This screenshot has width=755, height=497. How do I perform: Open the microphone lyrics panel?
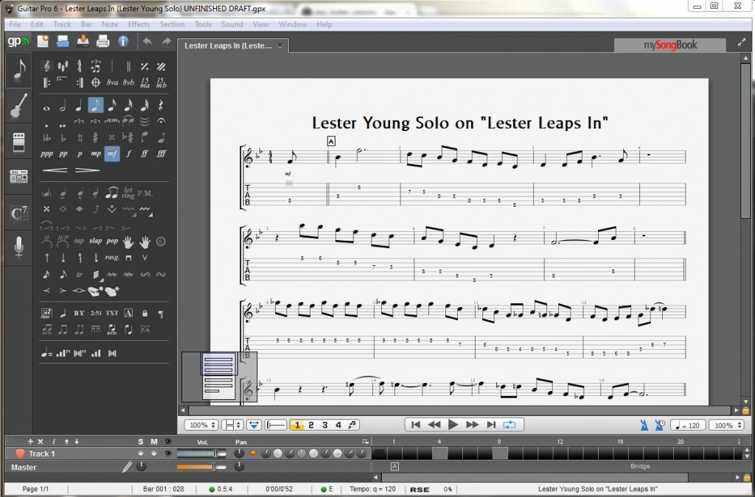(18, 247)
